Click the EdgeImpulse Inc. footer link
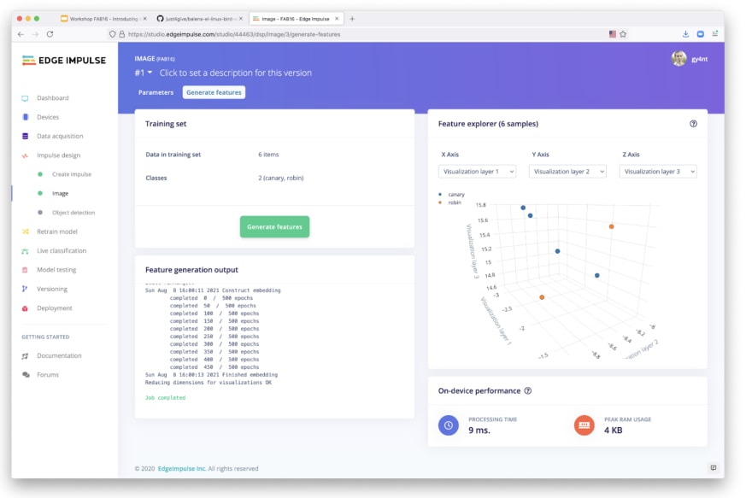 coord(182,468)
